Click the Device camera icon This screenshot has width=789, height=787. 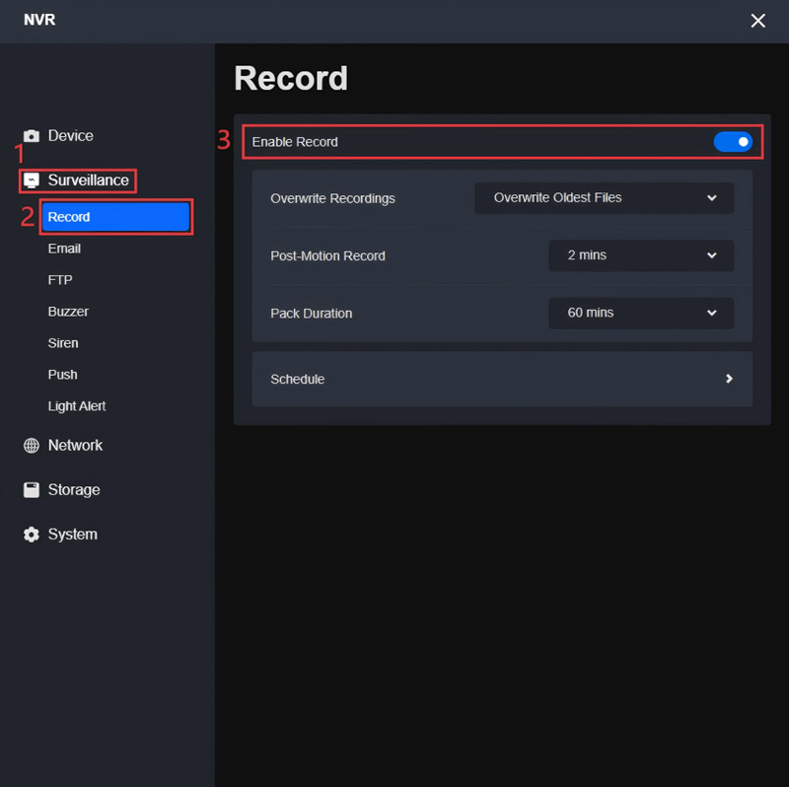pyautogui.click(x=32, y=136)
